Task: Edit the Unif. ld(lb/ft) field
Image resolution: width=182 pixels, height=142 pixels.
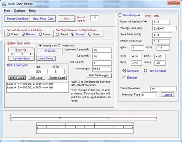Action: [x=102, y=63]
